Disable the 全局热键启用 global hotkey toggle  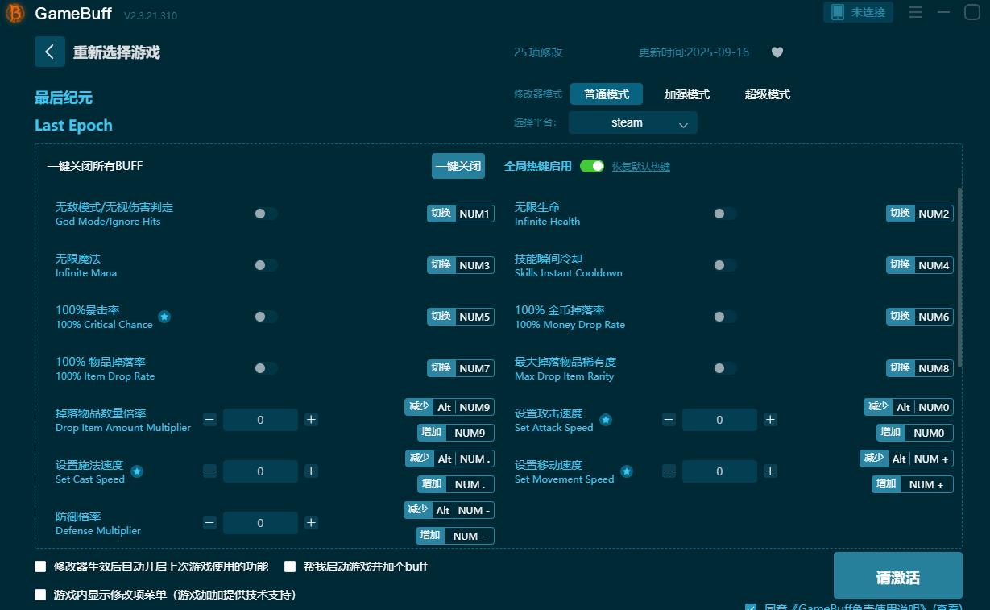point(593,165)
